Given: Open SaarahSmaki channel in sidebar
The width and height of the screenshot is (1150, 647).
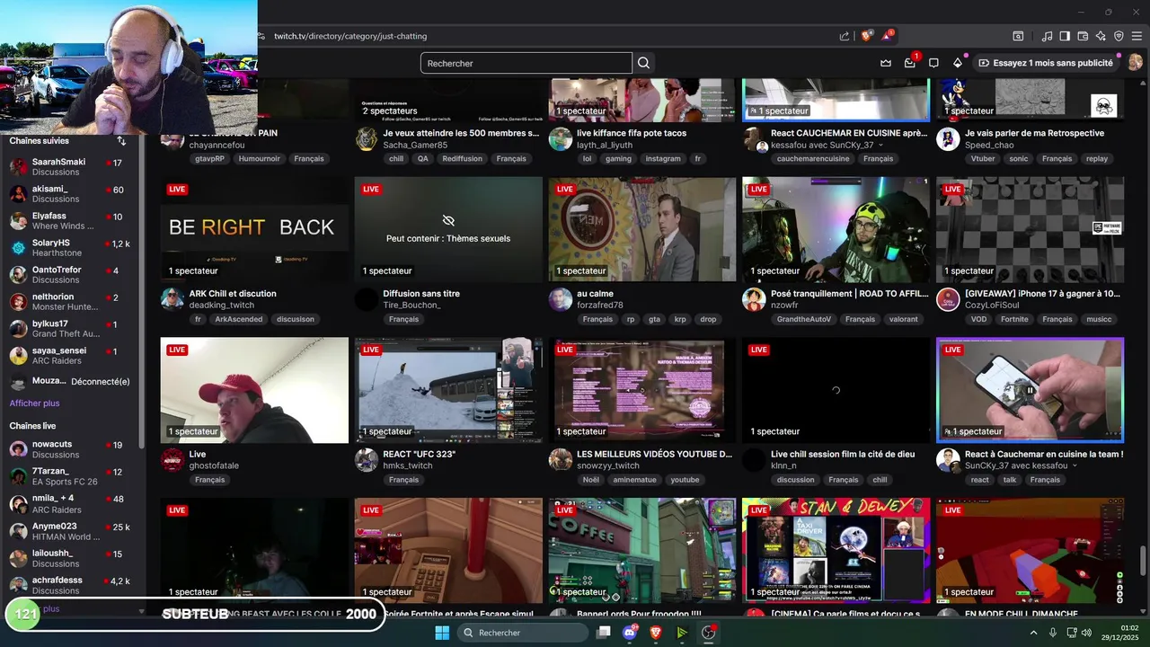Looking at the screenshot, I should [x=72, y=167].
